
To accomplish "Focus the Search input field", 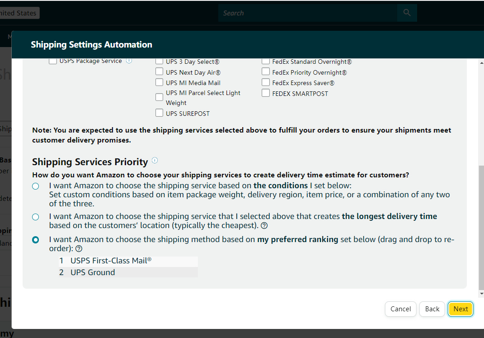I will tap(308, 13).
